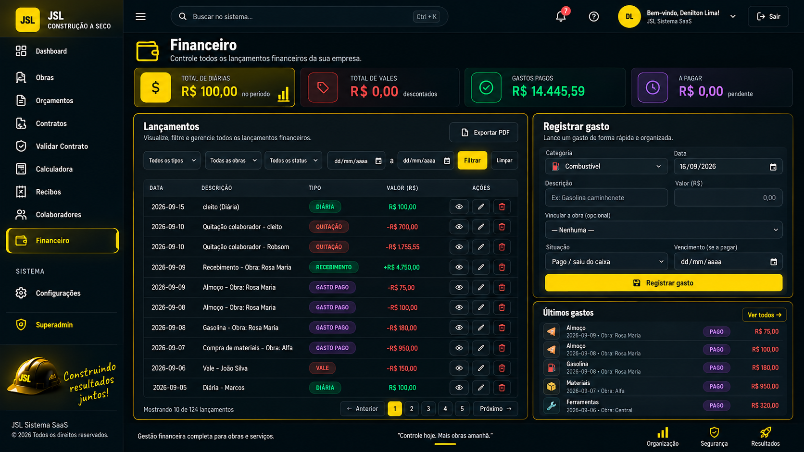View the Recebimento - Obra: Rosa Maria entry
The width and height of the screenshot is (804, 452).
(459, 267)
